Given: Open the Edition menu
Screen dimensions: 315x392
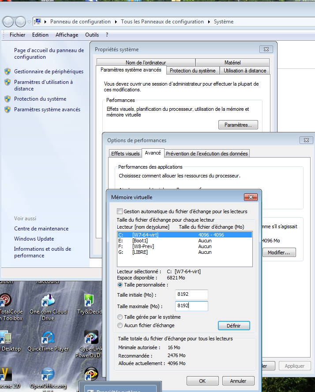Looking at the screenshot, I should point(40,35).
